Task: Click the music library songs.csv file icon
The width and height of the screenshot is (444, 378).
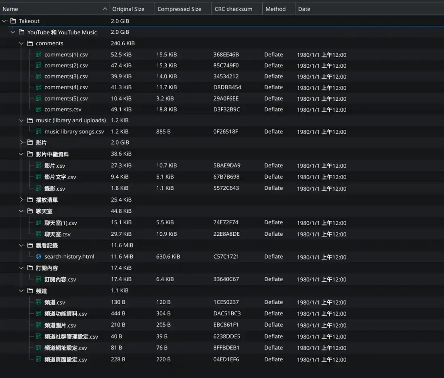Action: (38, 131)
